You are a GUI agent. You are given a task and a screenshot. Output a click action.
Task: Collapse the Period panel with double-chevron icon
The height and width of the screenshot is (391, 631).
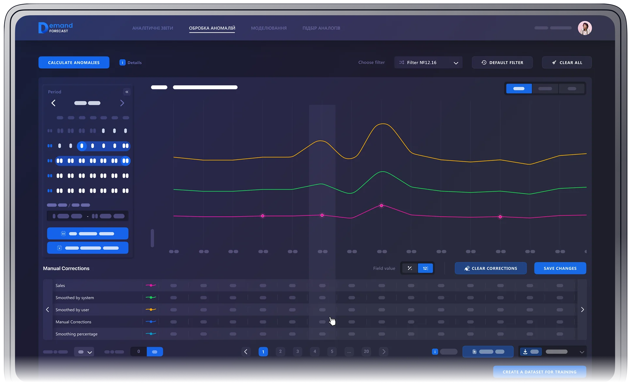127,92
